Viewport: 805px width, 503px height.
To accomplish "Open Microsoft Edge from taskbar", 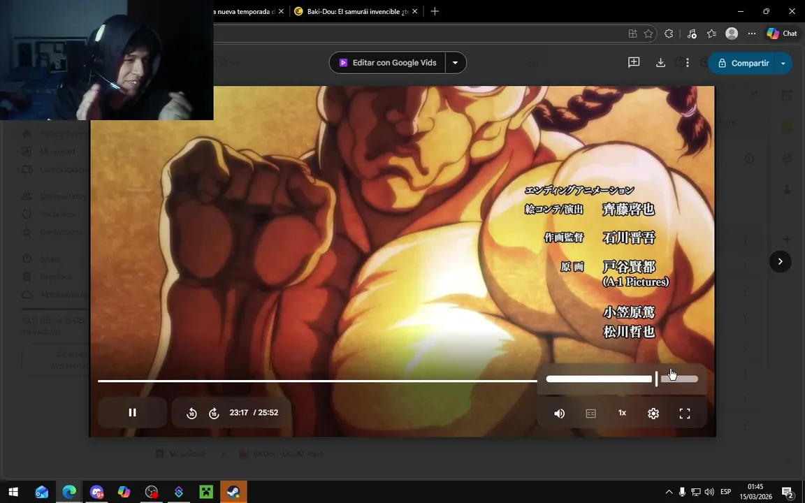I will (69, 492).
